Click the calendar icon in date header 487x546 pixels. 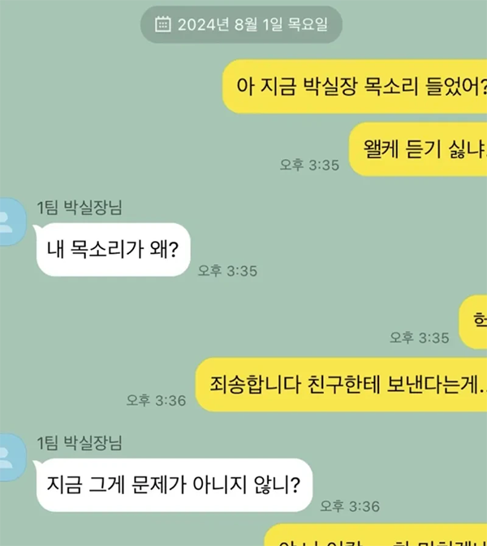click(162, 24)
